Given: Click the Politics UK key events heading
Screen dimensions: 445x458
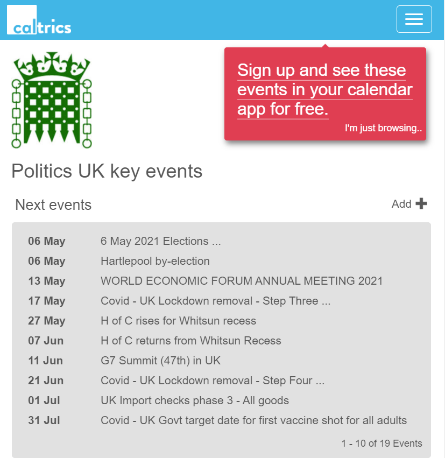Looking at the screenshot, I should tap(107, 171).
